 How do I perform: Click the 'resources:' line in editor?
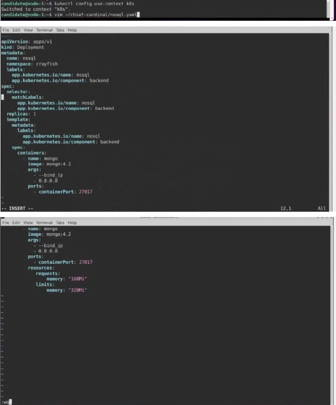pos(41,268)
